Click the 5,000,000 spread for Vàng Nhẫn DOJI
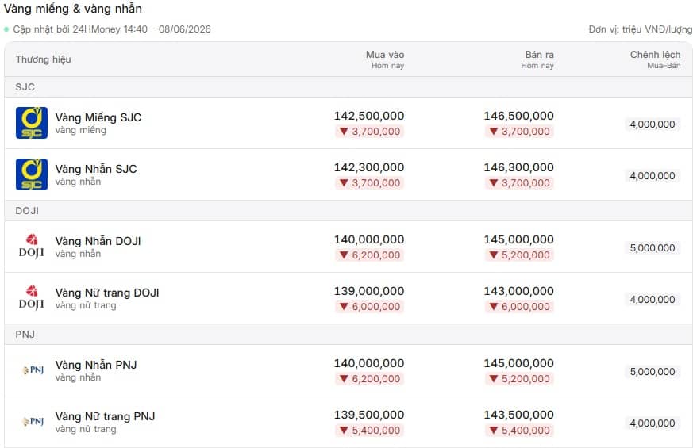The width and height of the screenshot is (693, 448). coord(653,247)
